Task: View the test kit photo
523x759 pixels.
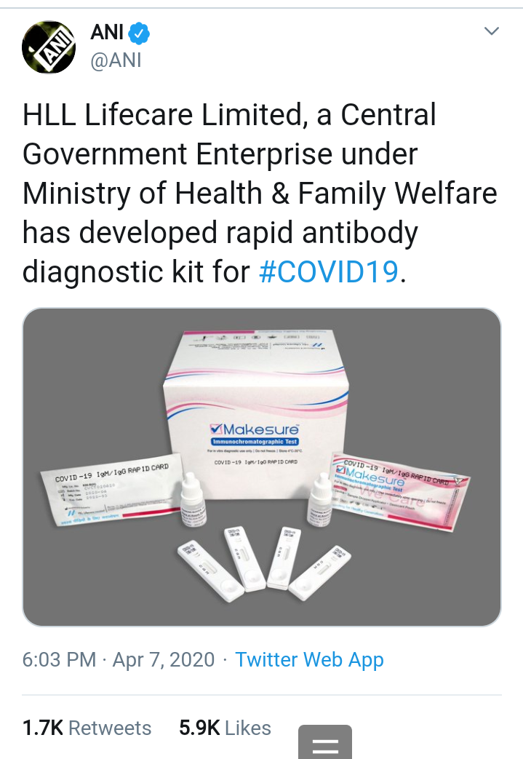Action: click(262, 466)
